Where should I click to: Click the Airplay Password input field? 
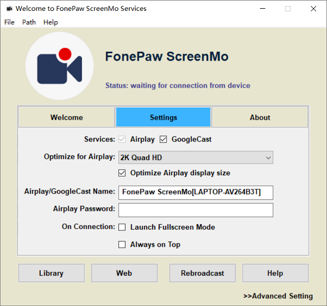pyautogui.click(x=196, y=210)
